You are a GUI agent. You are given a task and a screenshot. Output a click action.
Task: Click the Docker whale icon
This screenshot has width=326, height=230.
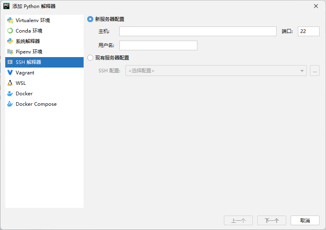pos(10,94)
